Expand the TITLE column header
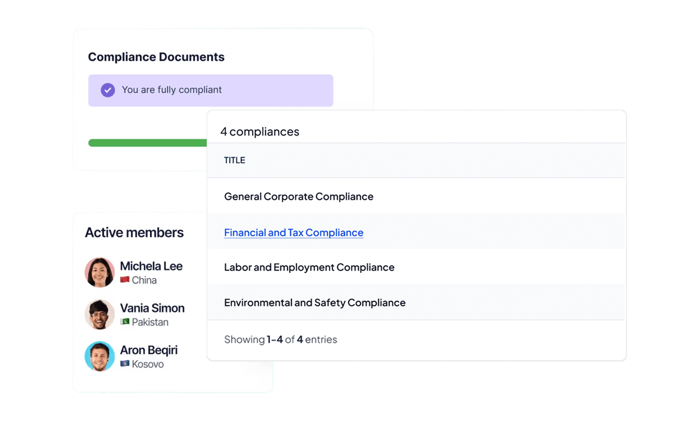 235,160
